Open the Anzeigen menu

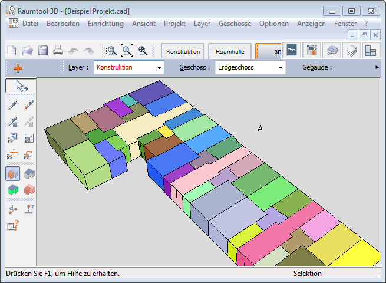[311, 24]
